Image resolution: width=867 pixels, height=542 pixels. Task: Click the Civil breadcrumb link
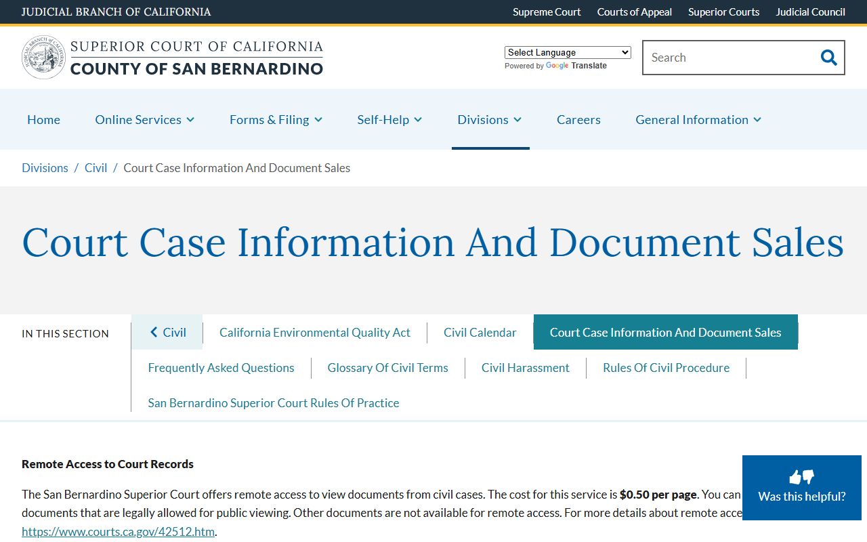(x=96, y=168)
